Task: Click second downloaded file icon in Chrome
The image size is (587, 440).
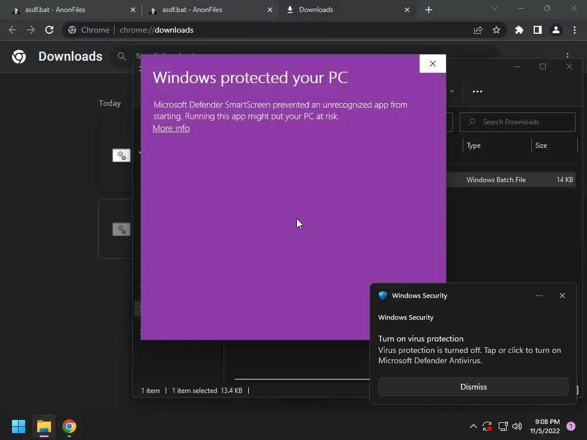Action: [x=122, y=229]
